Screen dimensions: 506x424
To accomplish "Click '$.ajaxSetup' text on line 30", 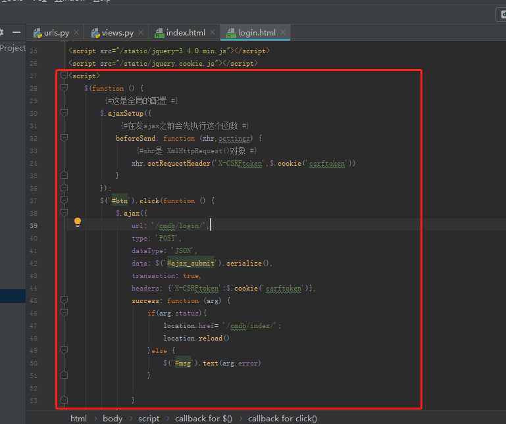I will [122, 114].
